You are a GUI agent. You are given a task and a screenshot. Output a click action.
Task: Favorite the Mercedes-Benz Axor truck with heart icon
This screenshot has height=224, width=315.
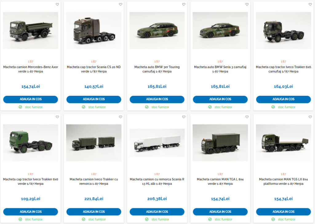(57, 4)
